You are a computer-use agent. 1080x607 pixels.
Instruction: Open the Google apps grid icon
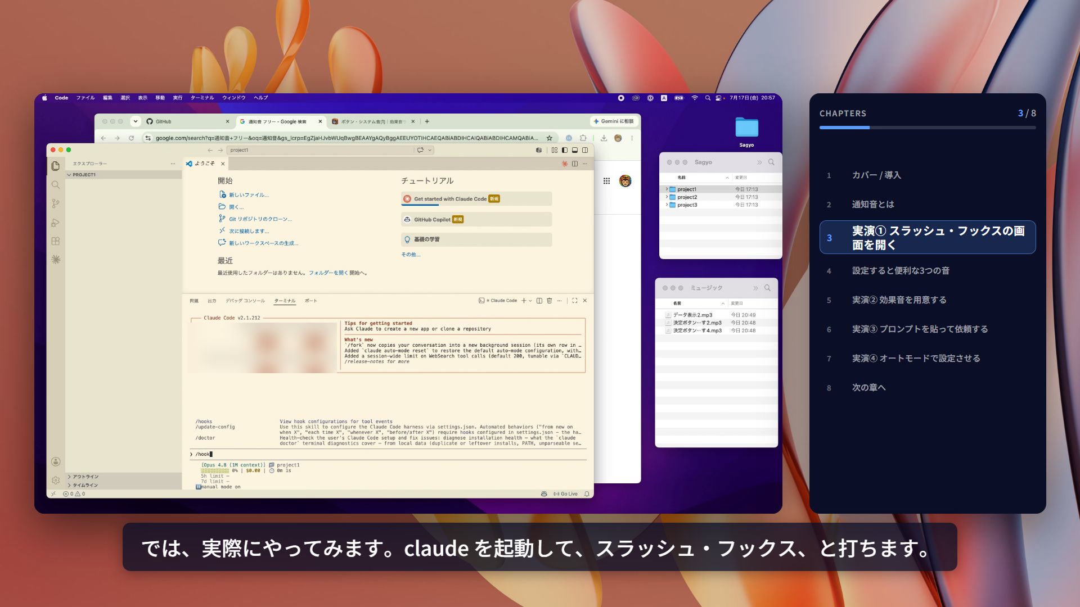tap(606, 181)
